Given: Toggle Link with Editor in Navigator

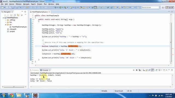Looking at the screenshot, I should point(18,15).
